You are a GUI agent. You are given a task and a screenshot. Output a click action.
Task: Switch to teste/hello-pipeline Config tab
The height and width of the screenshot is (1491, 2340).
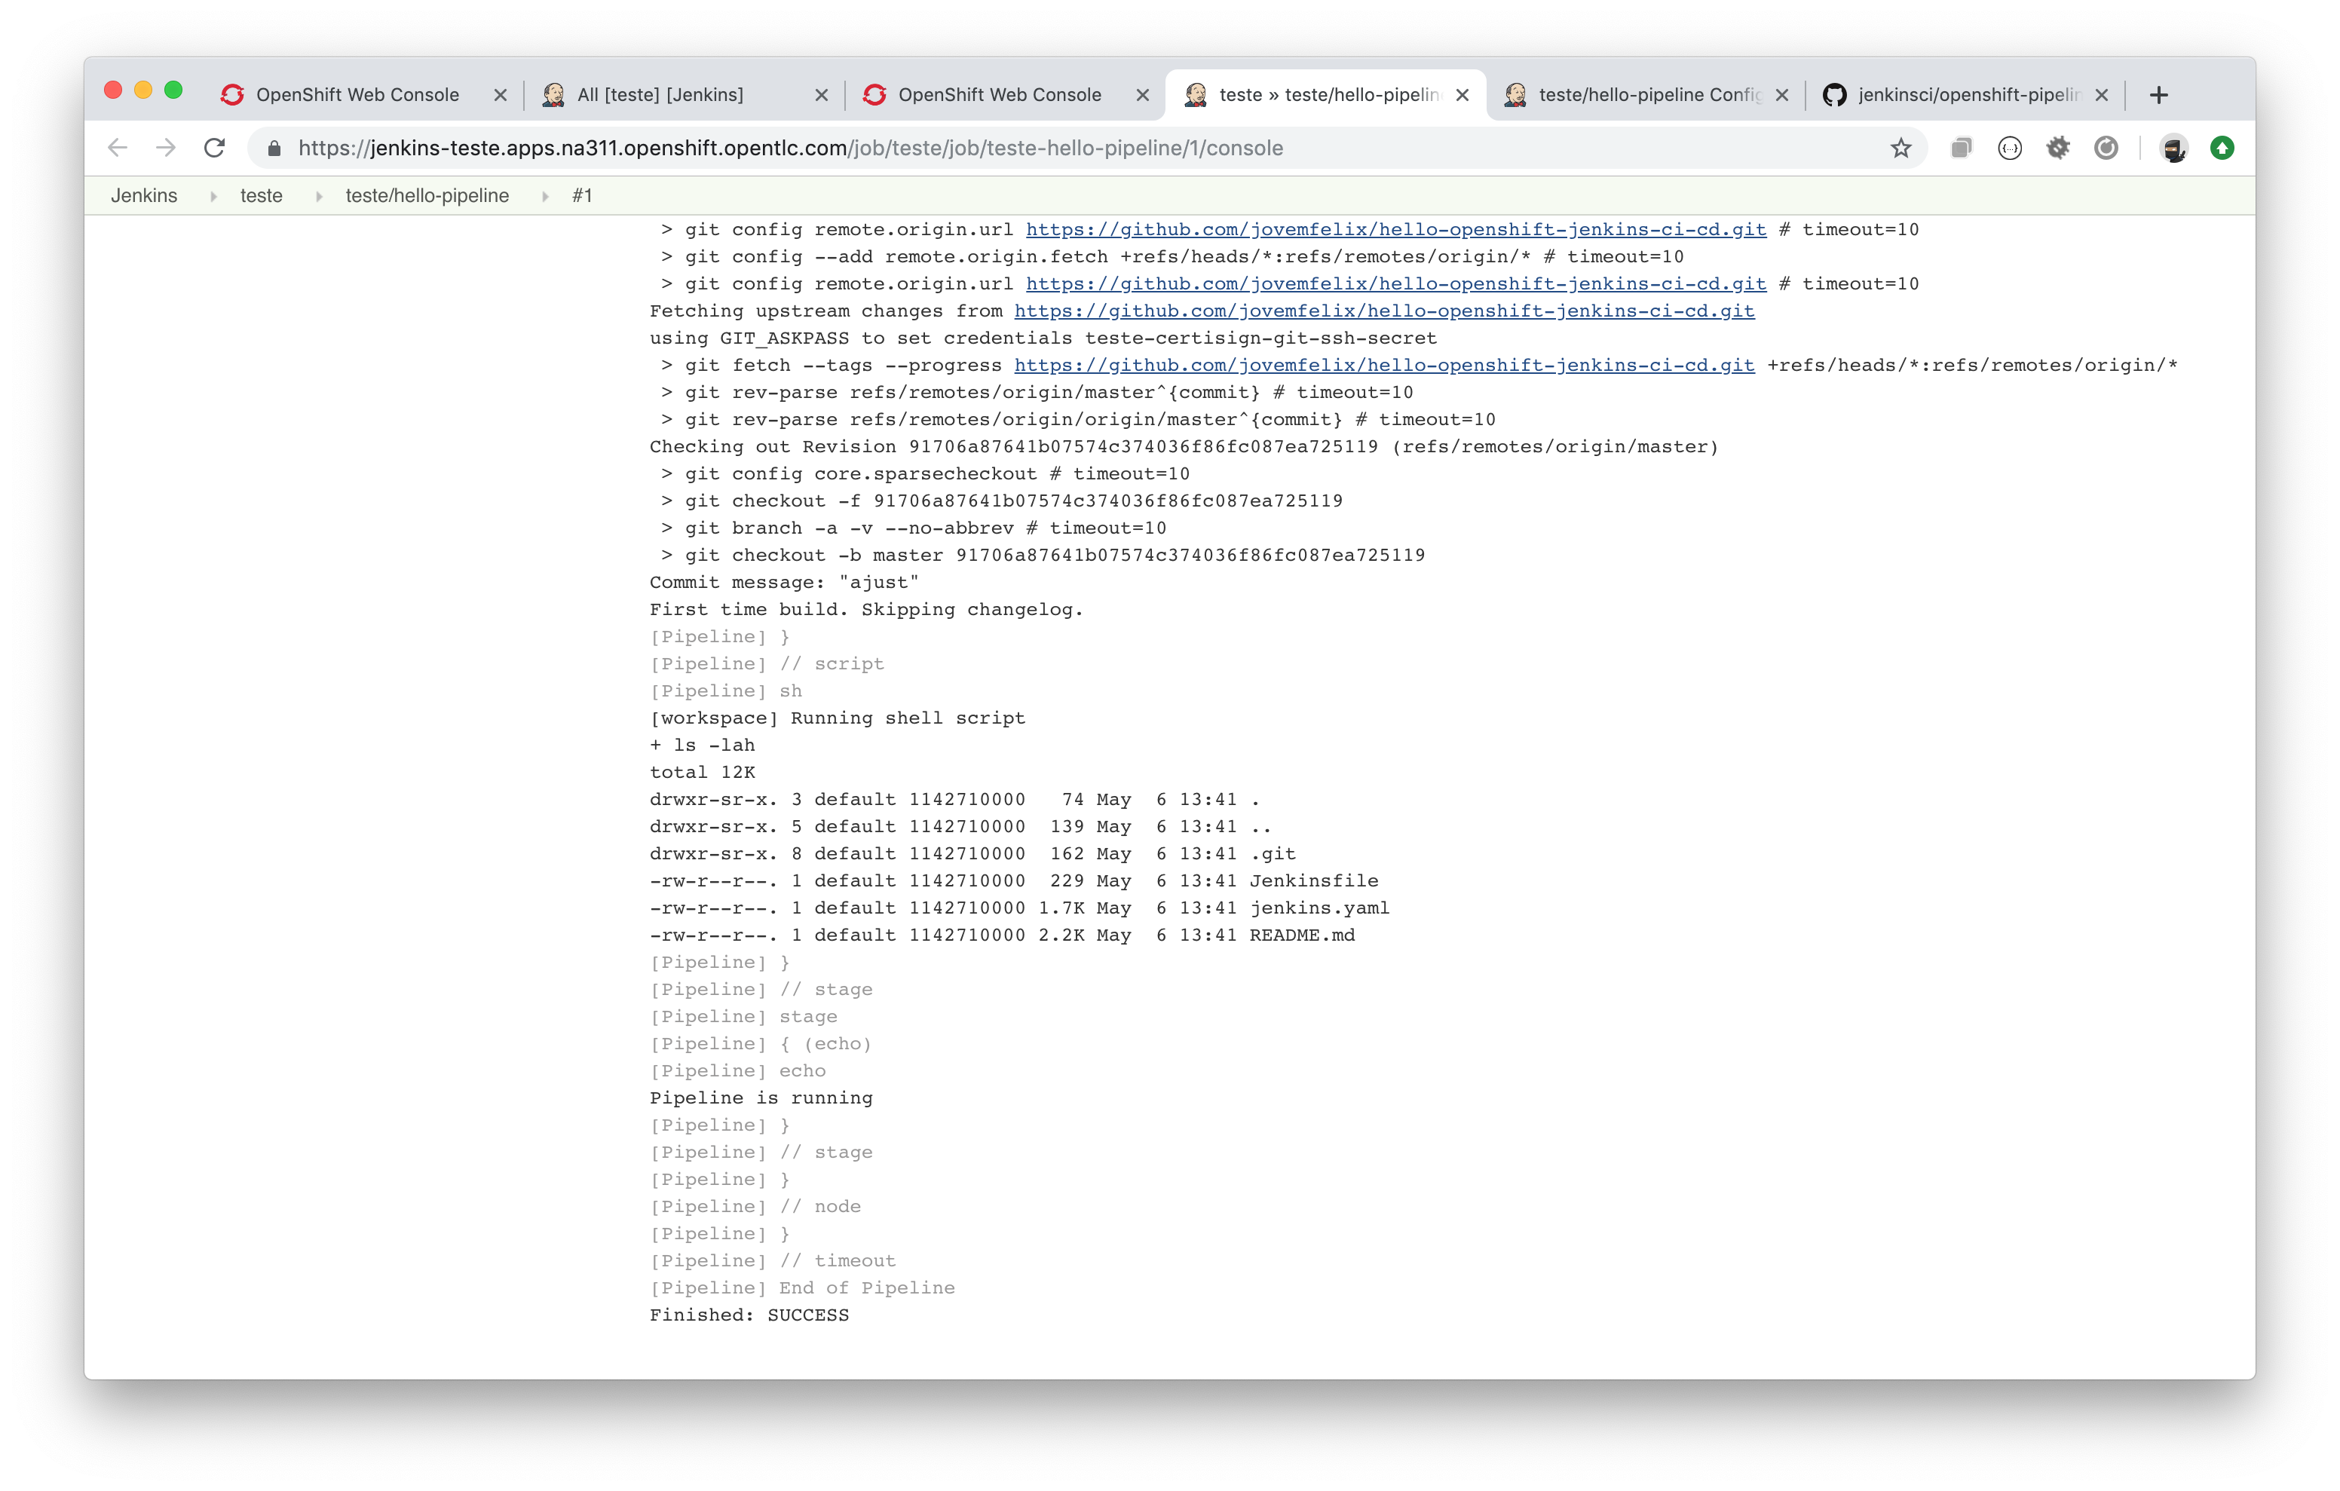pos(1647,94)
